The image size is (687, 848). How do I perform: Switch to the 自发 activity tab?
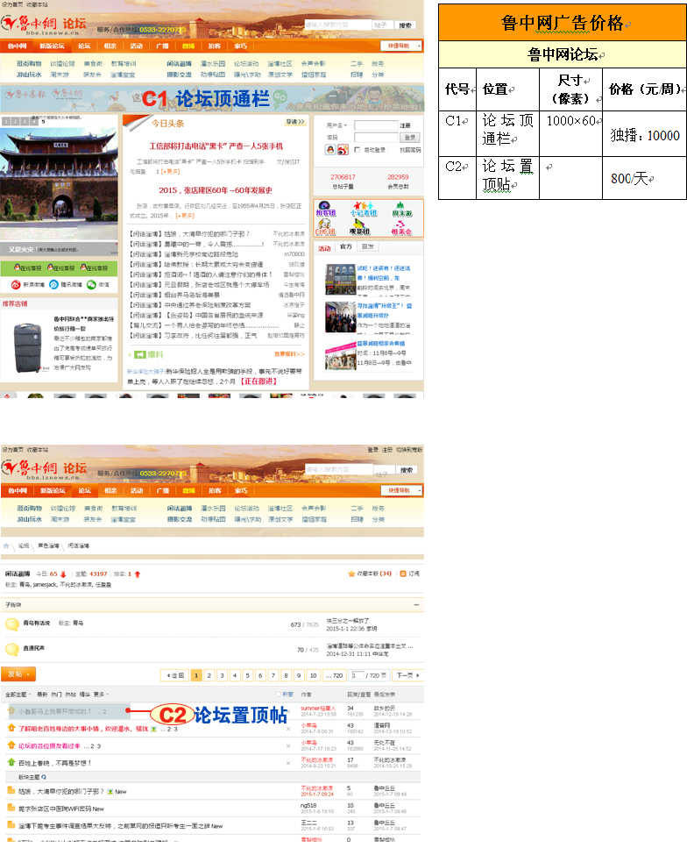tap(367, 248)
